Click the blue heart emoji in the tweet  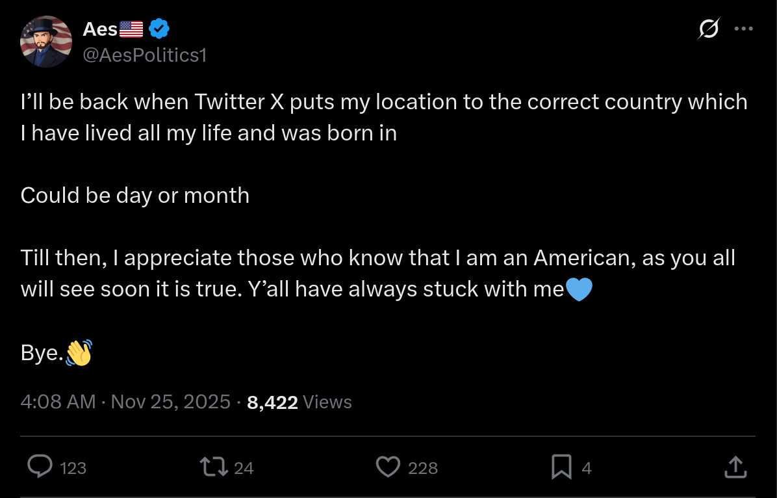tap(579, 289)
